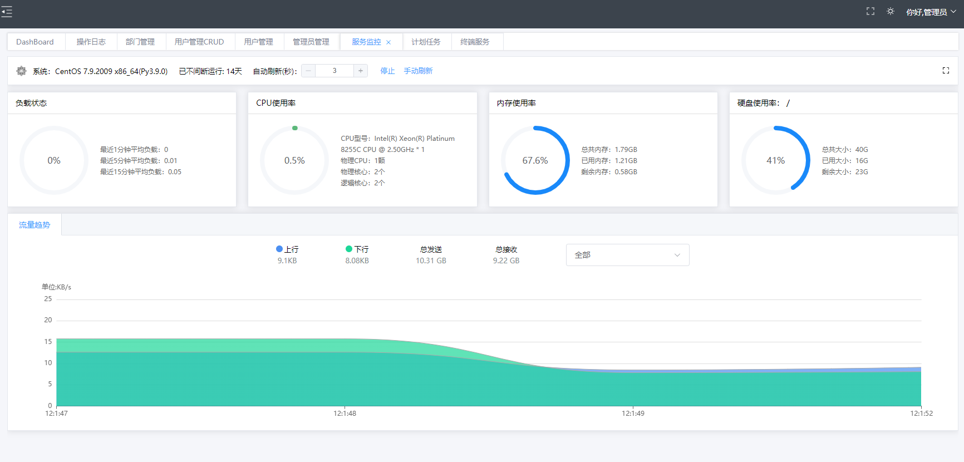Decrease auto-refresh seconds with minus button
Image resolution: width=964 pixels, height=462 pixels.
[308, 71]
